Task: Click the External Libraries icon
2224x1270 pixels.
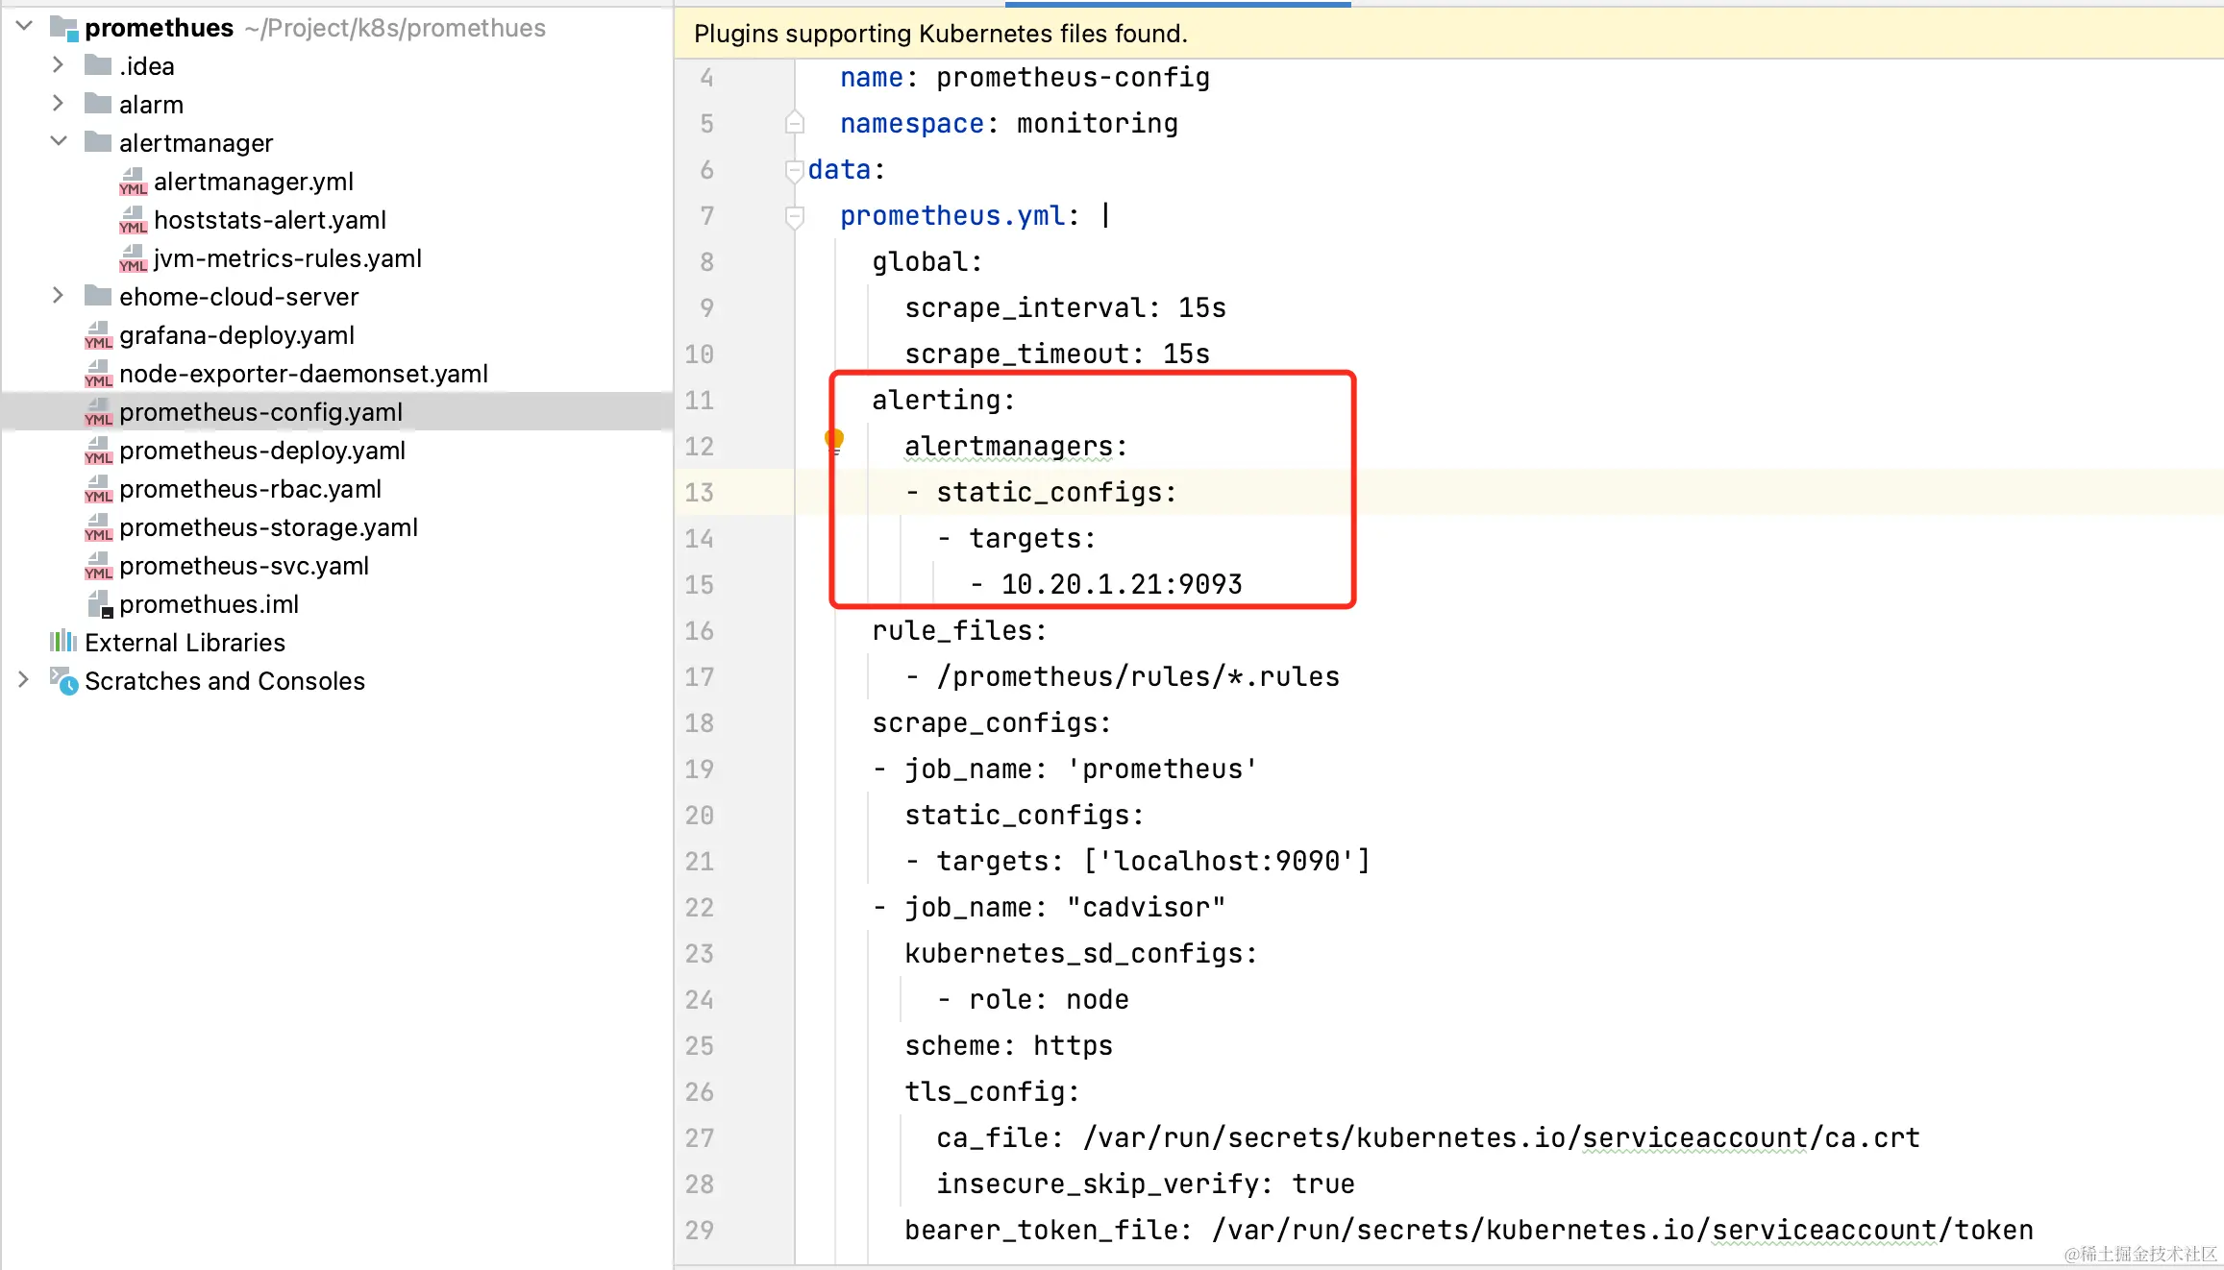Action: pyautogui.click(x=63, y=642)
